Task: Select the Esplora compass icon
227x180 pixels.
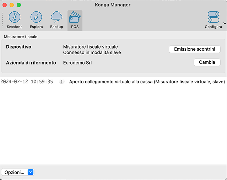Action: coord(36,20)
